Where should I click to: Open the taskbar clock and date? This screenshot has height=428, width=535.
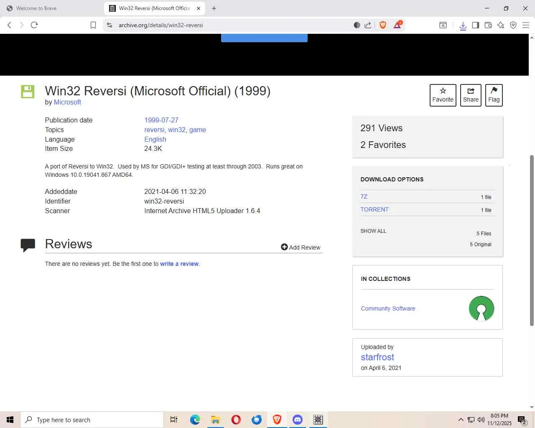point(499,420)
